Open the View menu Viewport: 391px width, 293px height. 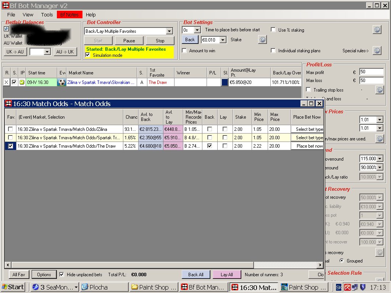tap(28, 15)
